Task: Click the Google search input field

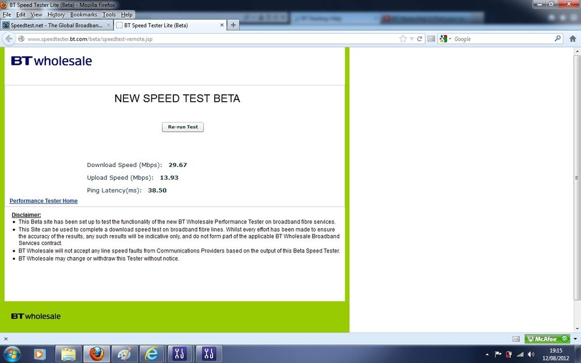Action: (503, 39)
